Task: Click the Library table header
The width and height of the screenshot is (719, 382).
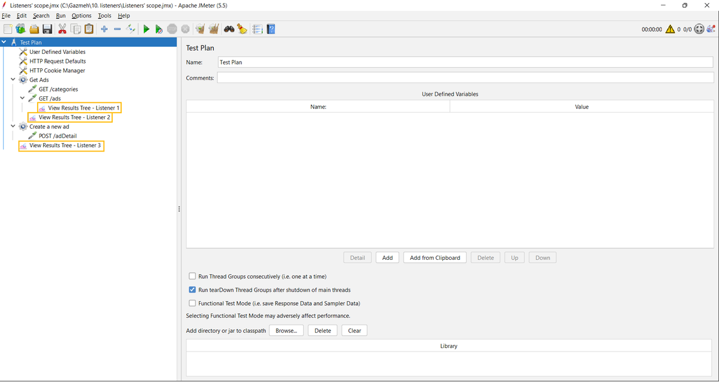Action: coord(449,346)
